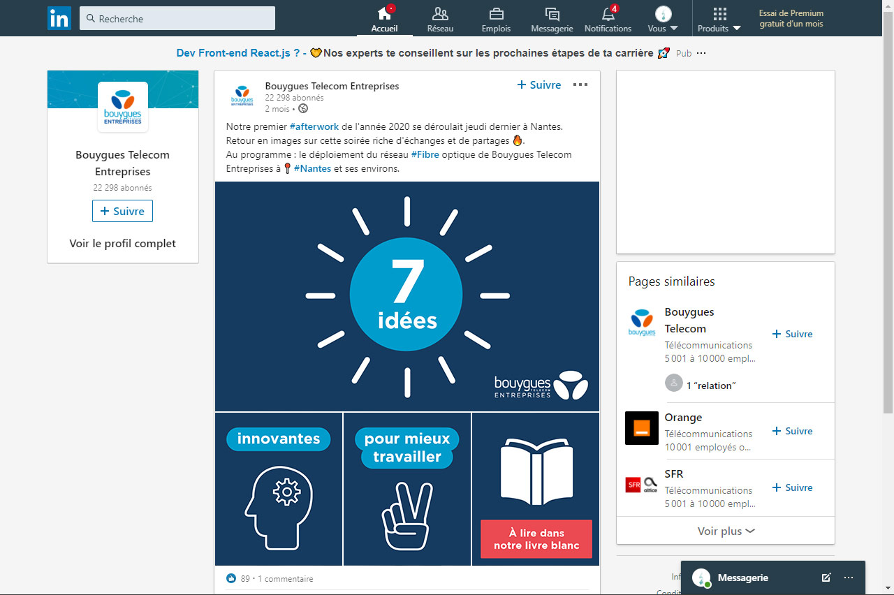Follow Orange in Pages similaires
Screen dimensions: 894x595
[x=792, y=431]
